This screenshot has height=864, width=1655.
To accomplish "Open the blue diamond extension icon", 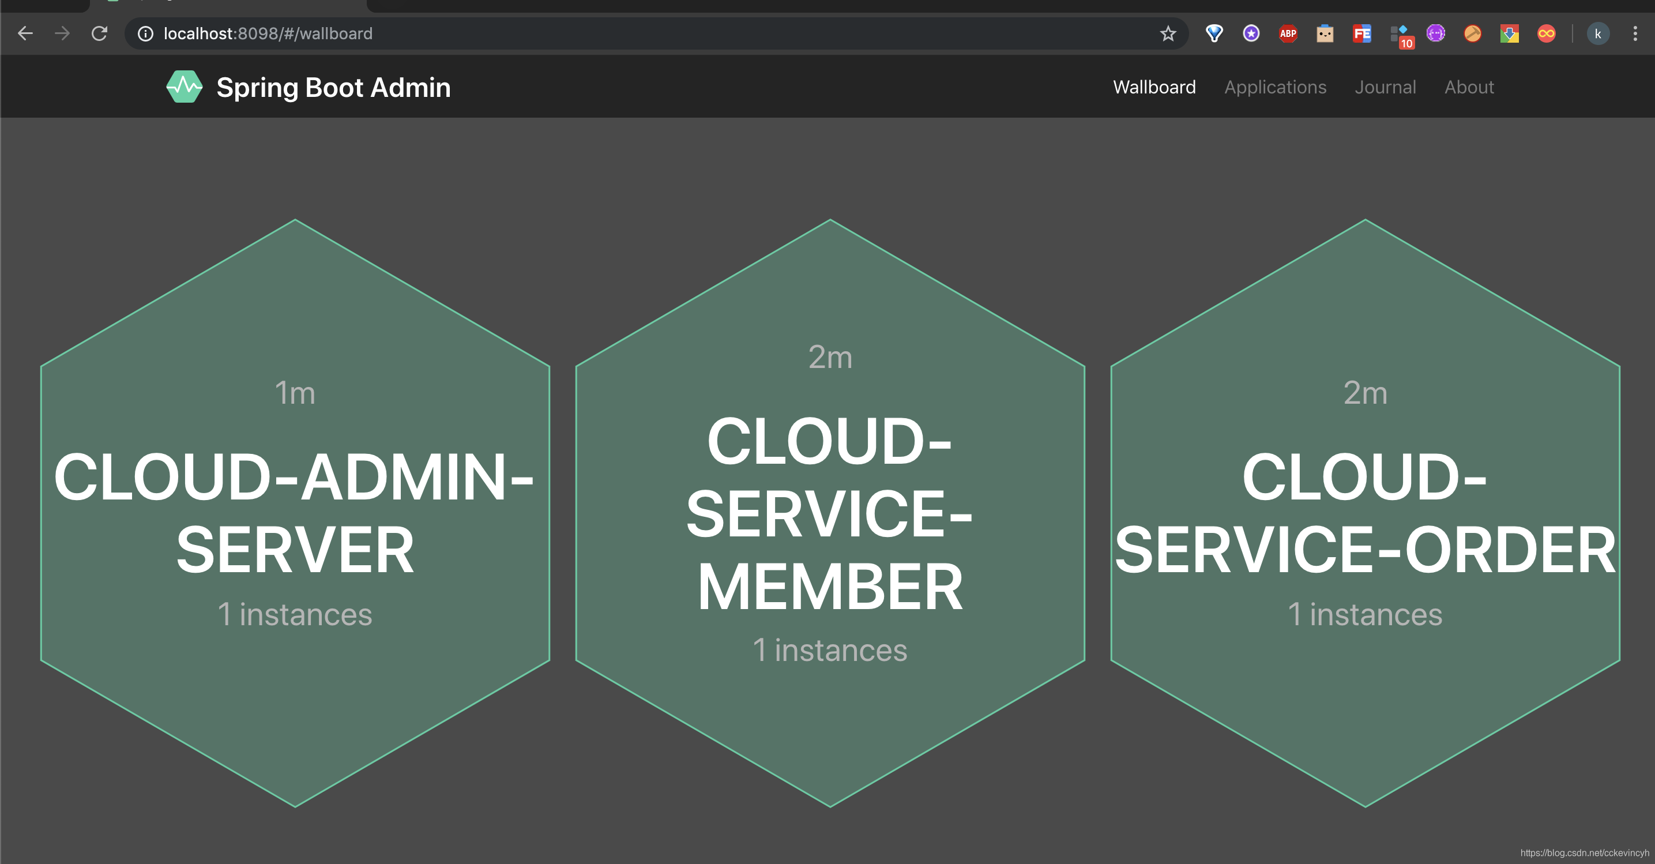I will (1214, 33).
